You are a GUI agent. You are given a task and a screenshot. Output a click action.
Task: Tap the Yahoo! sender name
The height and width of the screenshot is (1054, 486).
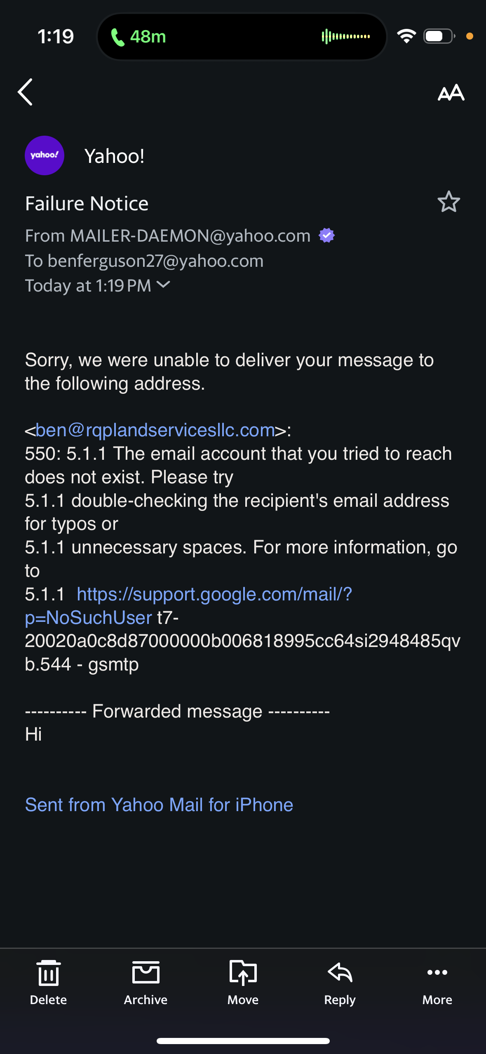(114, 156)
